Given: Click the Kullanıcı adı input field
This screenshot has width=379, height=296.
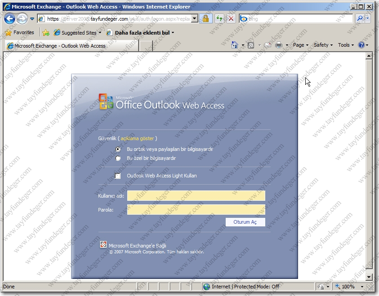Looking at the screenshot, I should click(x=196, y=195).
